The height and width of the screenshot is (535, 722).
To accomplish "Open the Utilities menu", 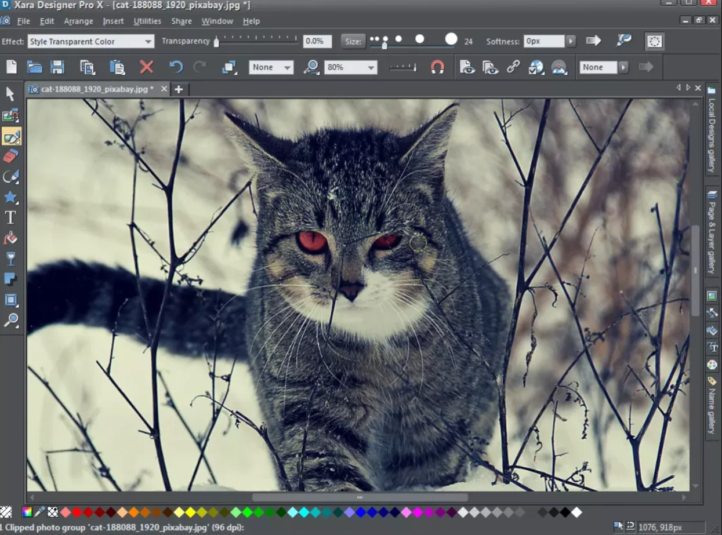I will 147,21.
